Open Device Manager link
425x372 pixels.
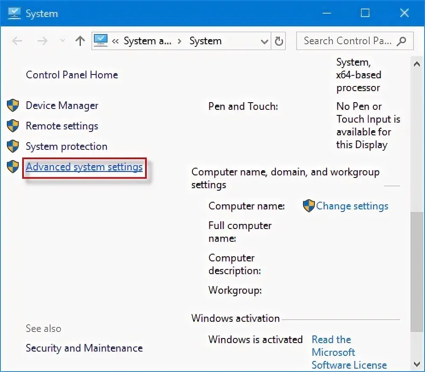coord(62,106)
